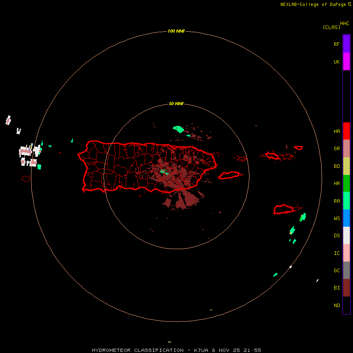353x353 pixels.
Task: Click the HHC product code label
Action: 344,24
